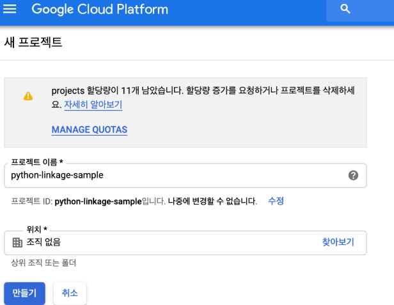Click the 위치 field showing 조직 없음
This screenshot has width=394, height=305.
185,243
